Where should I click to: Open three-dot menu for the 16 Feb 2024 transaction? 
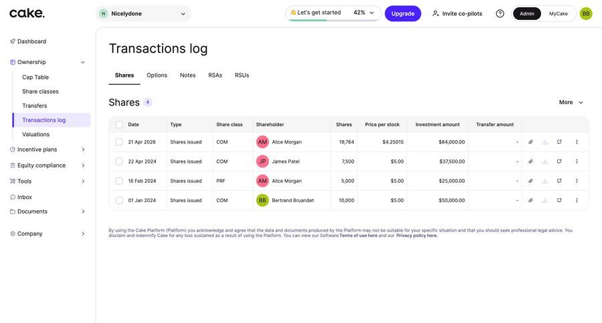pyautogui.click(x=577, y=181)
